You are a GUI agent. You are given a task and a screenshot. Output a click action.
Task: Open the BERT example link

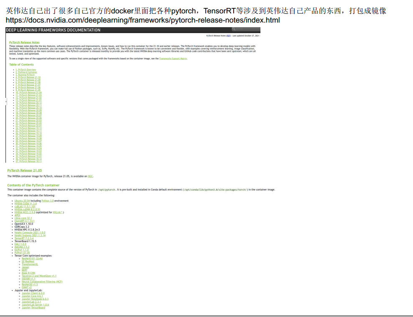(x=25, y=270)
